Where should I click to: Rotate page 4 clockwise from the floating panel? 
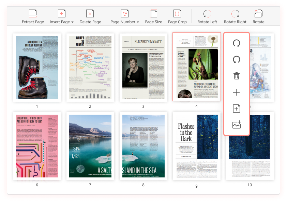pos(236,43)
